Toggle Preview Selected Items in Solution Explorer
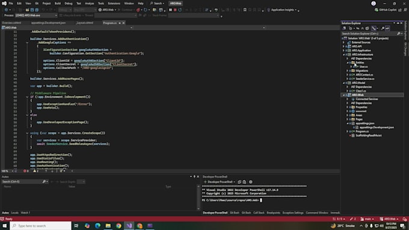The width and height of the screenshot is (409, 230). tap(387, 28)
